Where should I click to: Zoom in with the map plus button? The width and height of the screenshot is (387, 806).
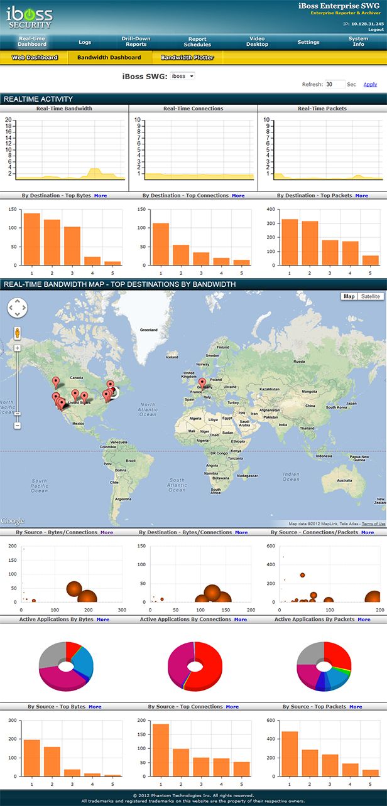(x=18, y=348)
